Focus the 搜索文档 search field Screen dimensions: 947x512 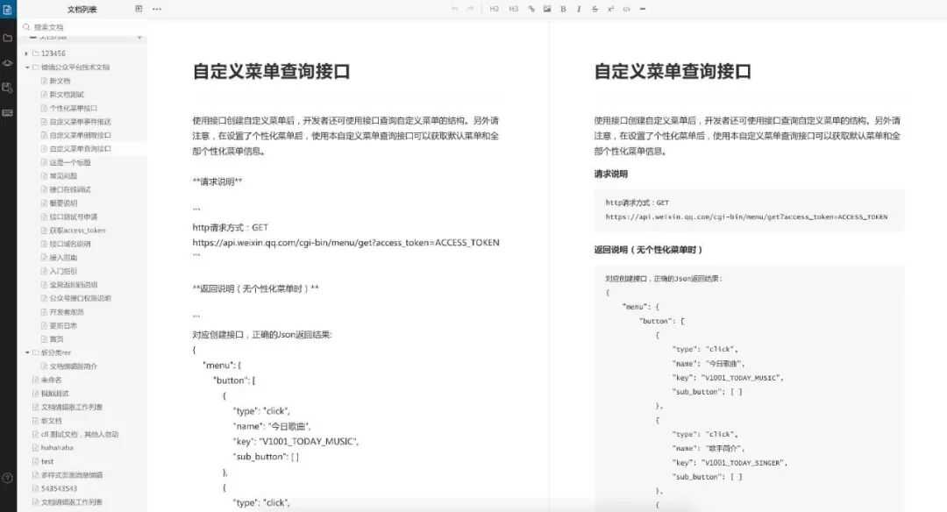click(x=84, y=27)
